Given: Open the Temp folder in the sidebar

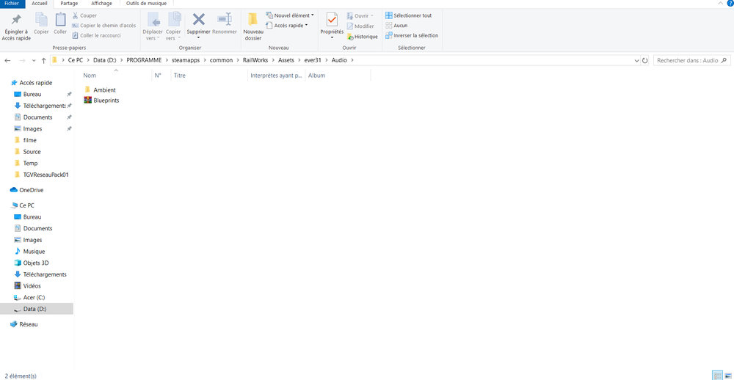Looking at the screenshot, I should click(x=26, y=164).
